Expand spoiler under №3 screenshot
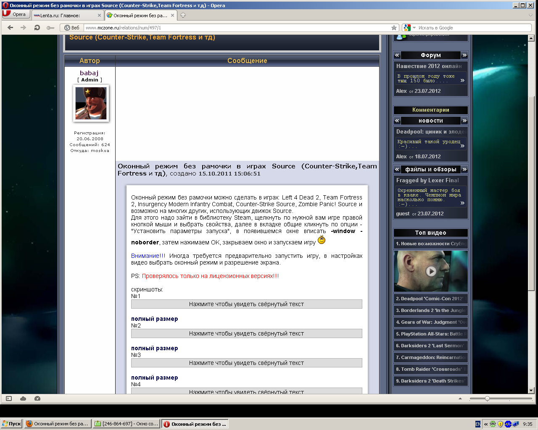This screenshot has width=538, height=430. click(246, 363)
